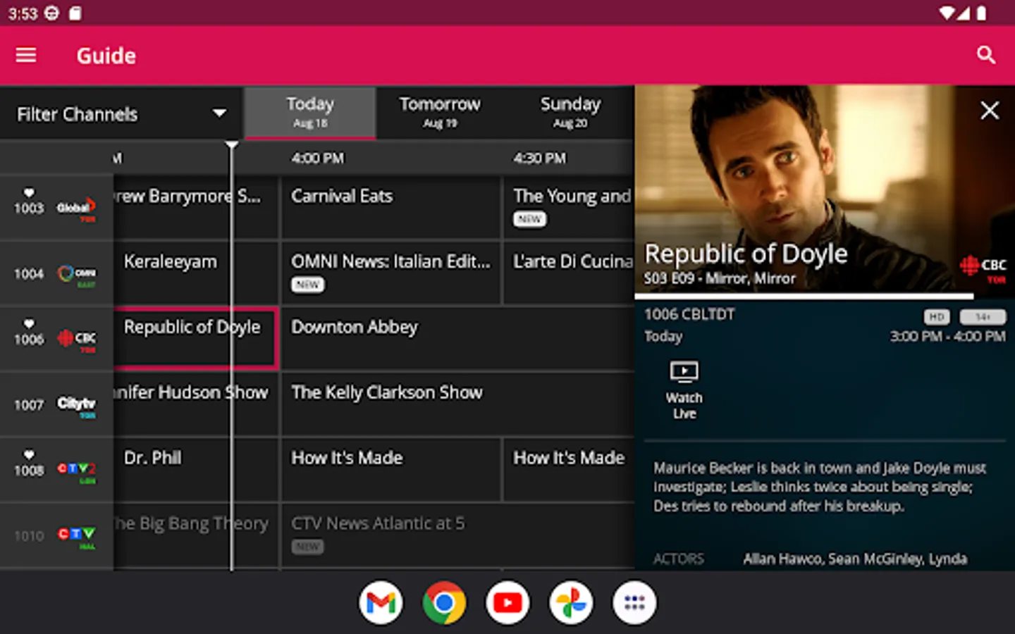Open the Jennifer Hudson Show listing
The image size is (1015, 634).
tap(196, 404)
